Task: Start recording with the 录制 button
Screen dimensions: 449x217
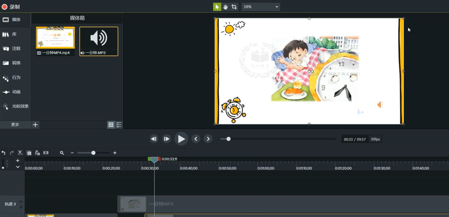Action: point(11,7)
